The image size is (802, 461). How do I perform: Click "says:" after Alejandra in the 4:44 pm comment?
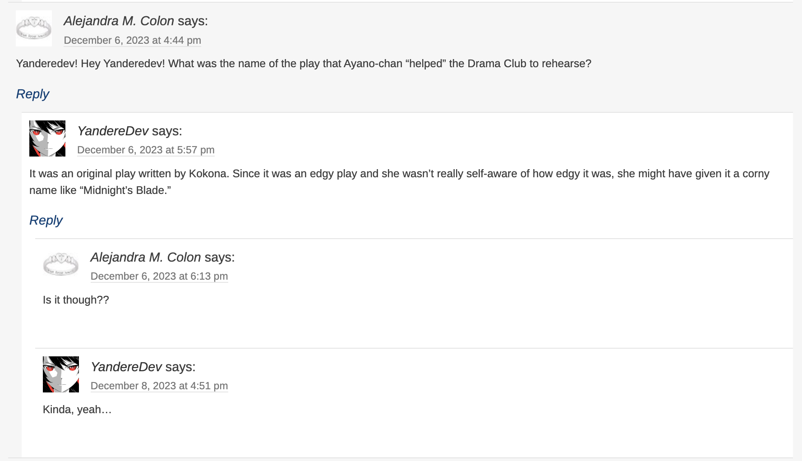193,21
